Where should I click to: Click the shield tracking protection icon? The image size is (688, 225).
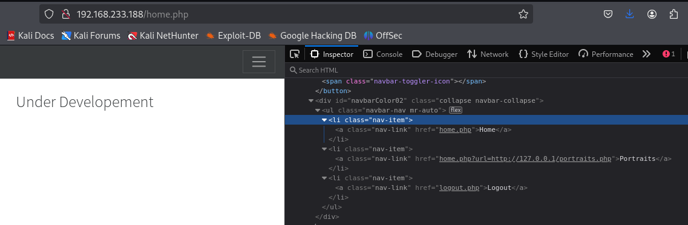[x=49, y=15]
